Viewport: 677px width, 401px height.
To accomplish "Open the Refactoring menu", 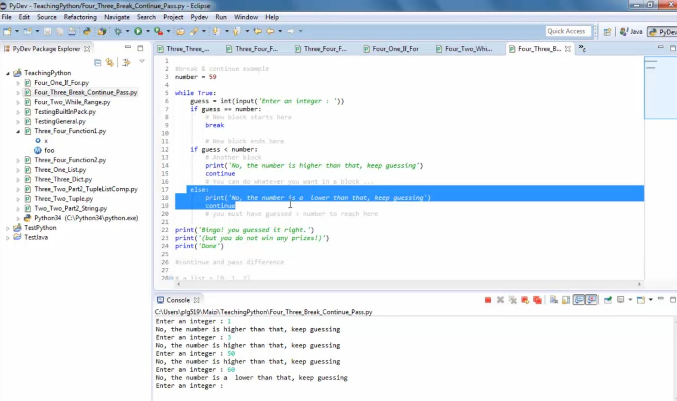I will coord(80,17).
